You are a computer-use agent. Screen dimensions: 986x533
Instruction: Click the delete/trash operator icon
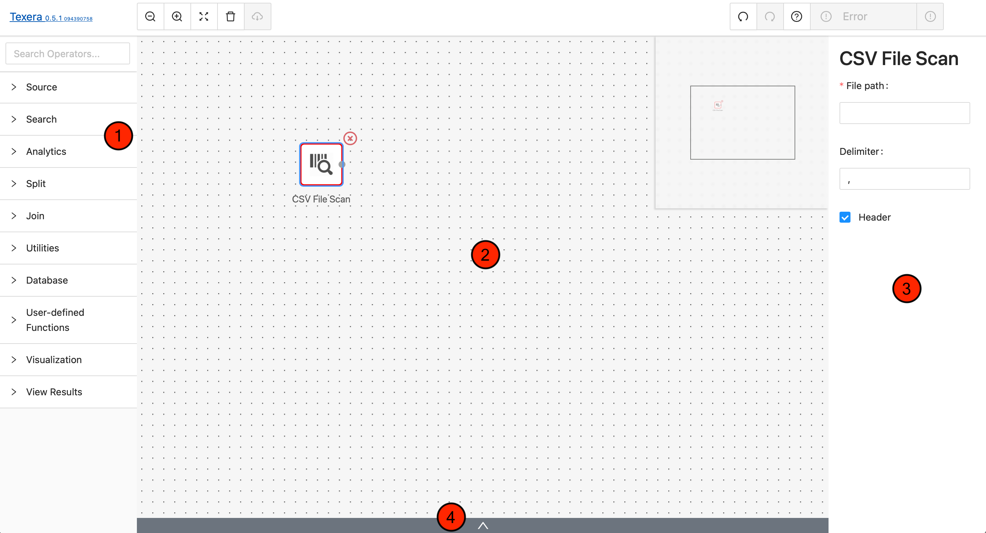point(231,16)
